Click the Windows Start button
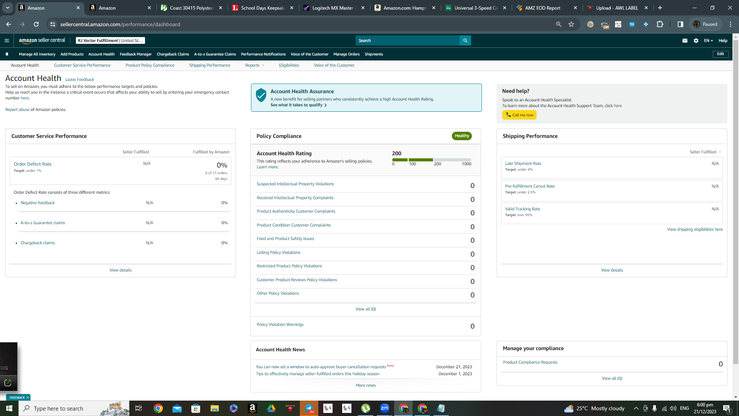Image resolution: width=739 pixels, height=416 pixels. 9,408
